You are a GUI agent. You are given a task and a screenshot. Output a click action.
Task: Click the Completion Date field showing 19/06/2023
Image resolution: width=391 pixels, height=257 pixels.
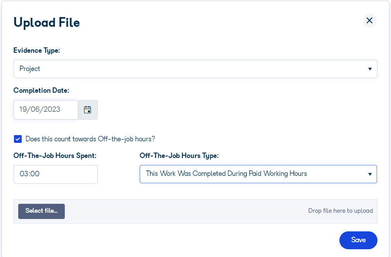point(45,110)
